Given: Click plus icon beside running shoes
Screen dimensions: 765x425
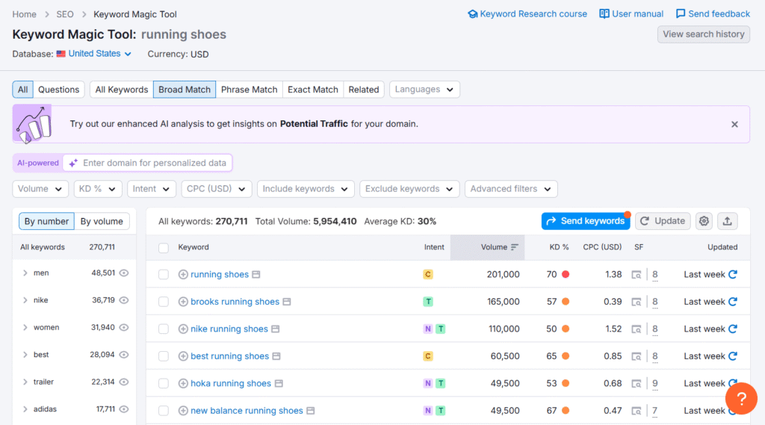Looking at the screenshot, I should point(183,275).
